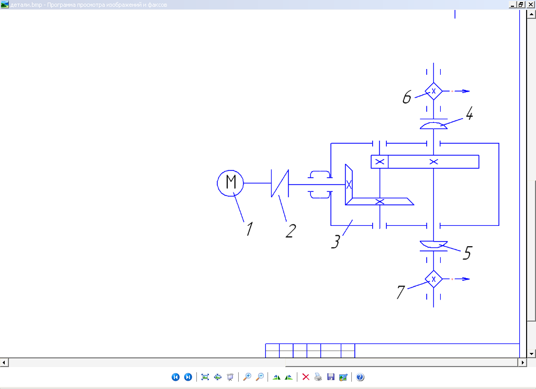Go to the next image

[188, 377]
